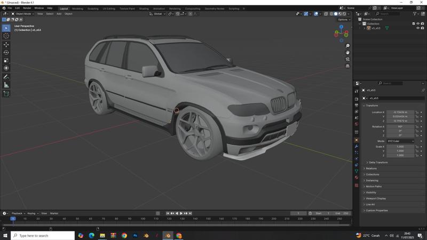Select the 3D Cursor tool
427x240 pixels.
[6, 36]
